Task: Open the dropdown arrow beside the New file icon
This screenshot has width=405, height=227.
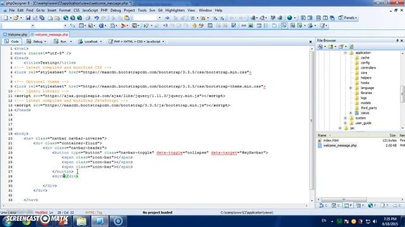Action: pyautogui.click(x=10, y=18)
